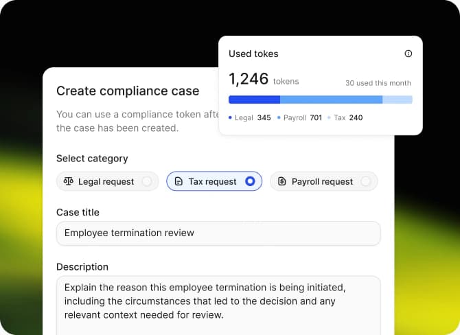Image resolution: width=460 pixels, height=335 pixels.
Task: Select the Payroll request radio button
Action: click(365, 181)
